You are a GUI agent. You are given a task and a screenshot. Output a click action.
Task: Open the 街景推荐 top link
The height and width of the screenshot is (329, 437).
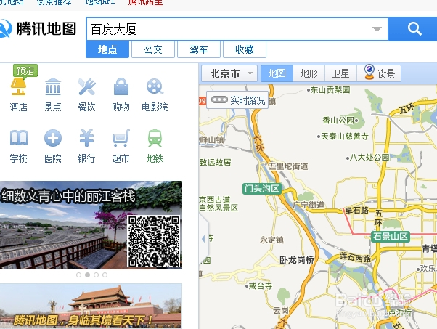(54, 2)
